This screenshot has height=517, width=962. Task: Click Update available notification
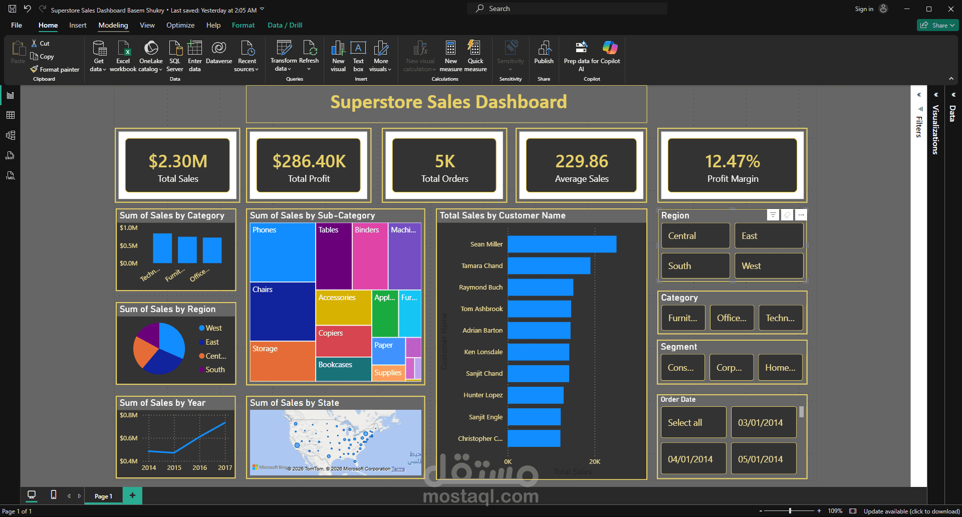(911, 511)
